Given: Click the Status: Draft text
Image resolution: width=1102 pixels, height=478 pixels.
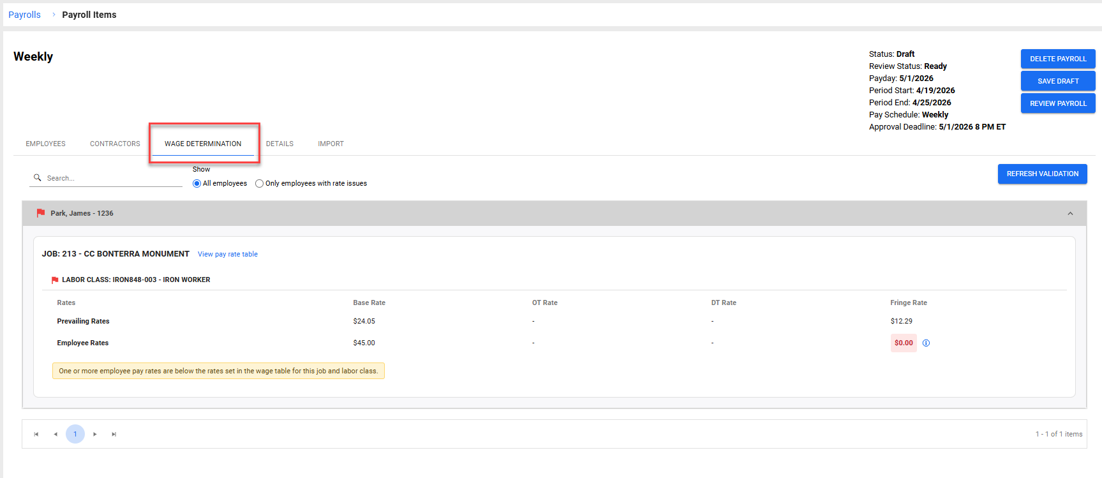Looking at the screenshot, I should (891, 54).
